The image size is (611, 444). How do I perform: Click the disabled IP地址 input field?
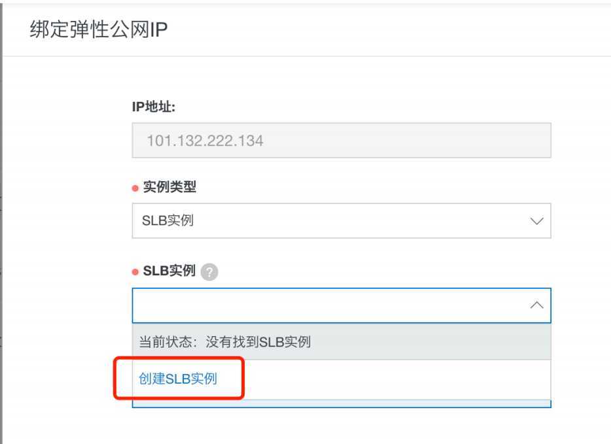tap(341, 140)
